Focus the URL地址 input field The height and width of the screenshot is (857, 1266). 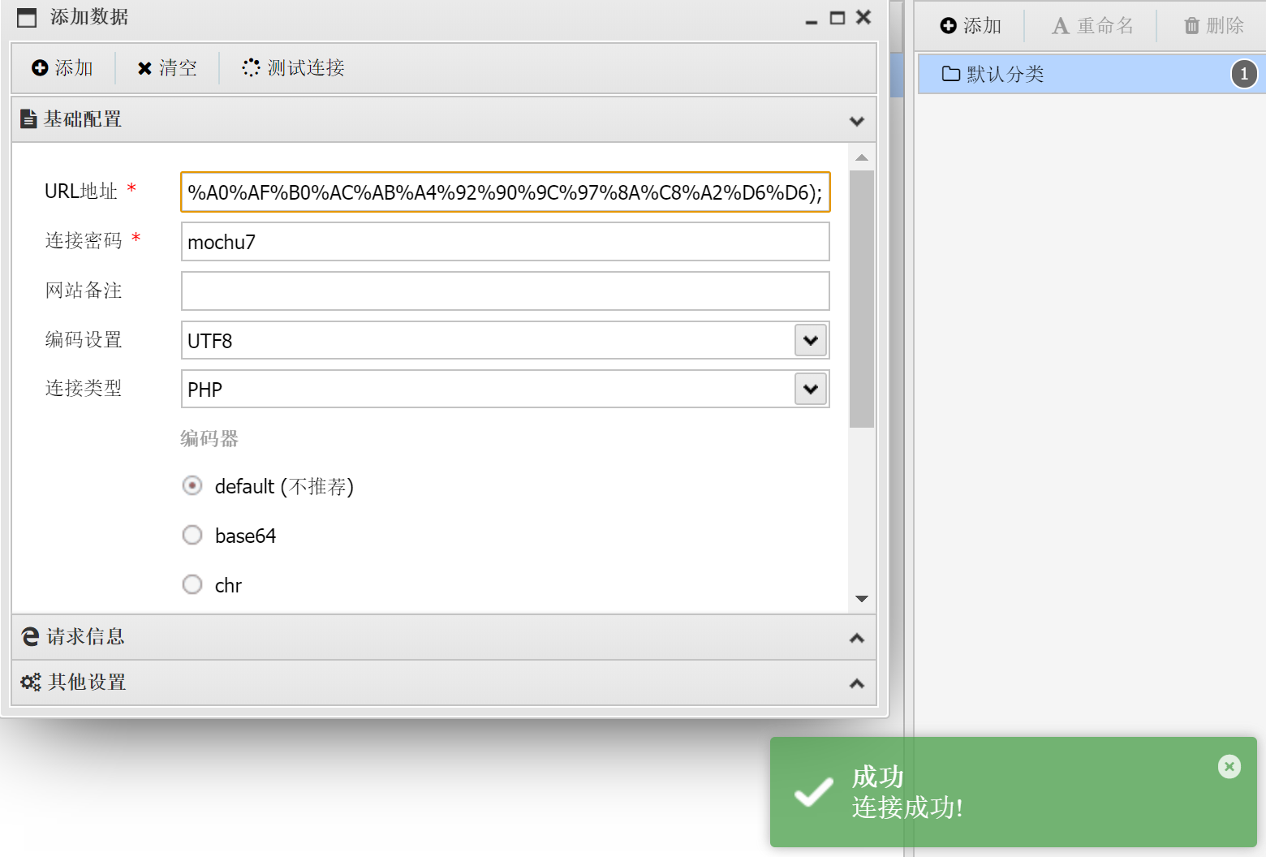point(505,192)
